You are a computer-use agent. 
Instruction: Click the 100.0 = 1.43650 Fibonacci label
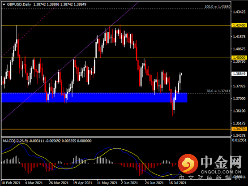(x=218, y=7)
